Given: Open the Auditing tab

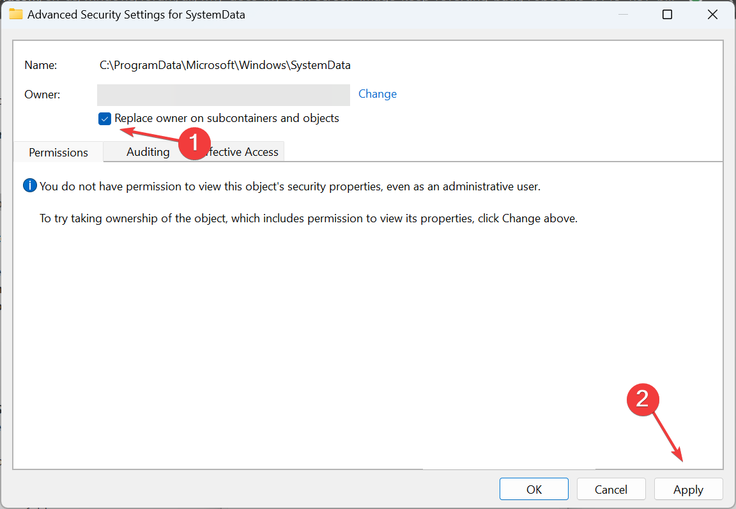Looking at the screenshot, I should coord(148,151).
